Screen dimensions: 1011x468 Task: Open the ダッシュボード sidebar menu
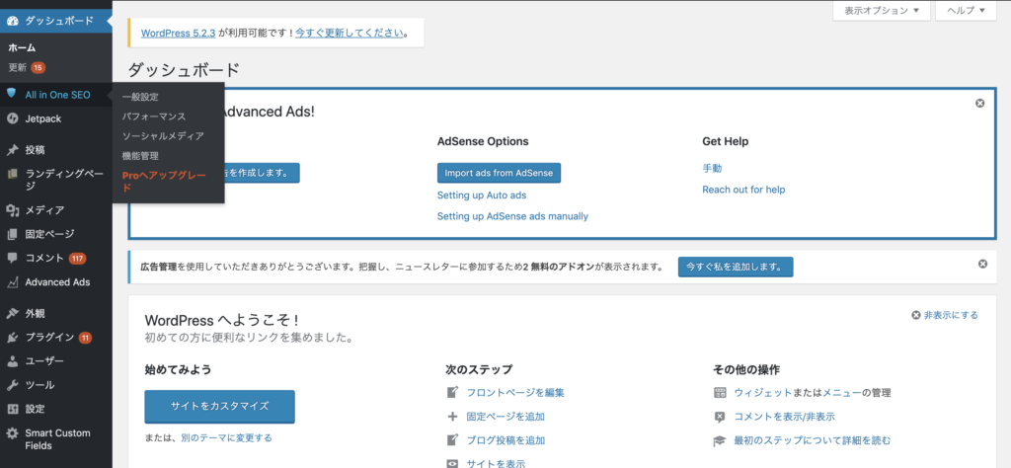point(56,21)
